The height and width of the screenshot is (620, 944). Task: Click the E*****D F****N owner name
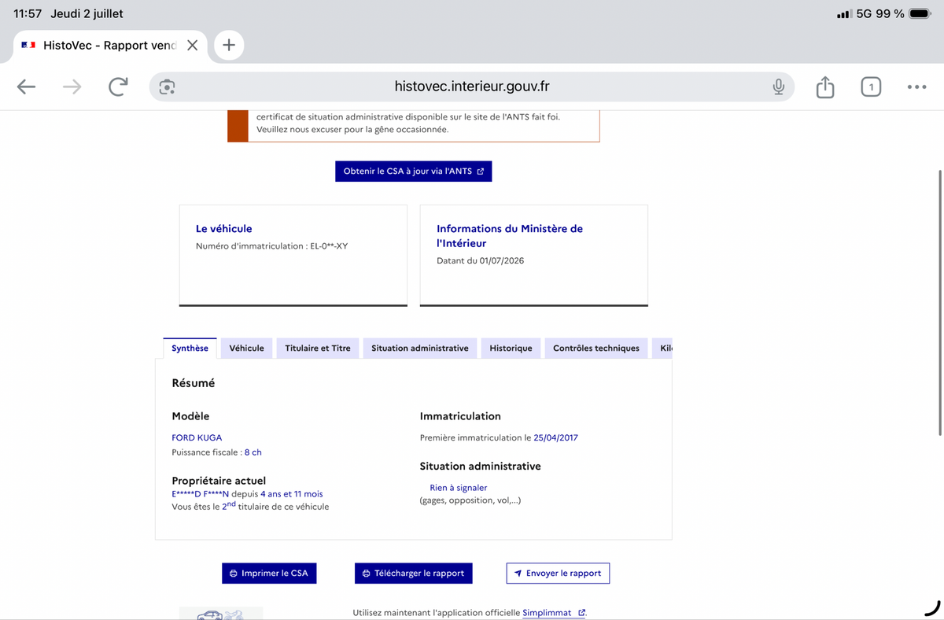200,494
